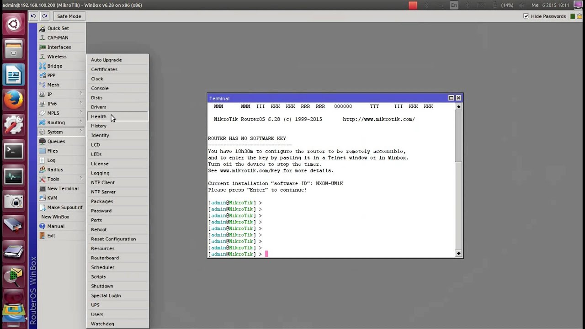Image resolution: width=585 pixels, height=329 pixels.
Task: Choose Identity in the System submenu
Action: click(118, 135)
